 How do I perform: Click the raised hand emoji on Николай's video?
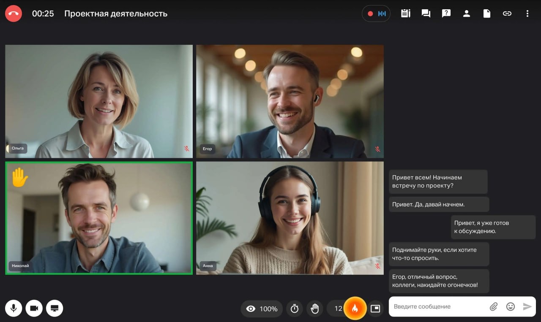click(19, 178)
